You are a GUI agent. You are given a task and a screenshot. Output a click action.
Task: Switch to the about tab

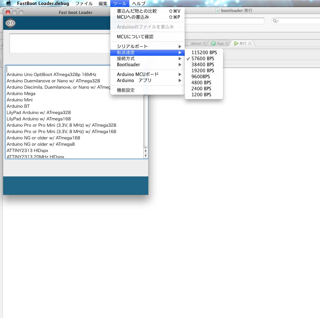click(195, 43)
